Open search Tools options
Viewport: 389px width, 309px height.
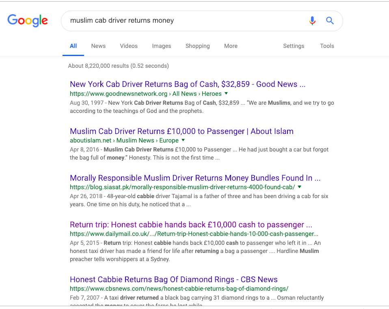327,46
